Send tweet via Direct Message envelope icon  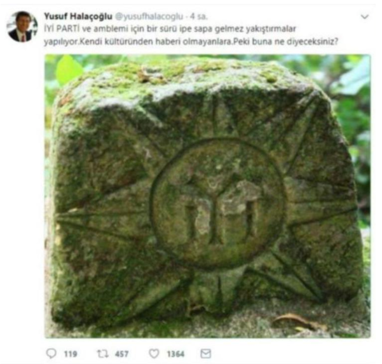click(x=205, y=354)
